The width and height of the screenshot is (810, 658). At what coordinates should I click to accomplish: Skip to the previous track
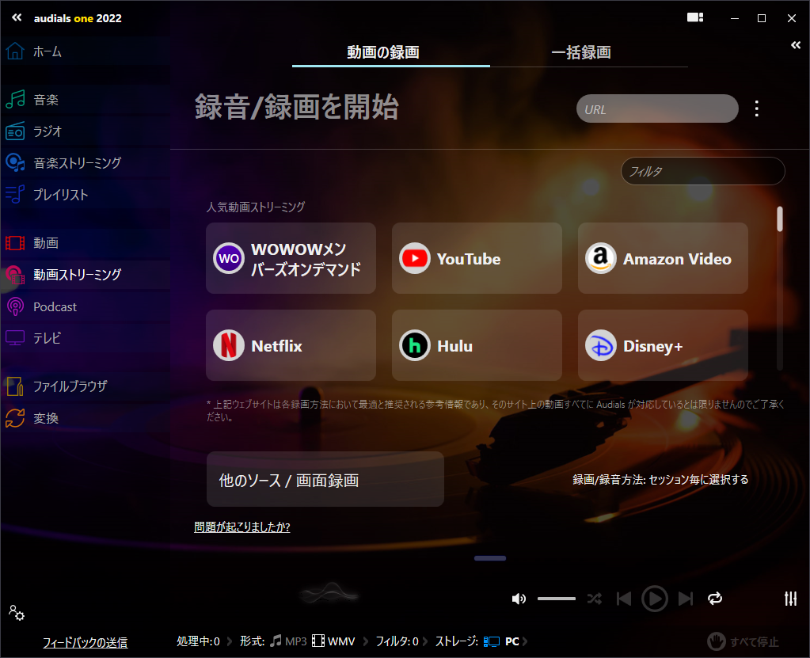point(624,599)
